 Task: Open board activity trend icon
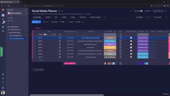(132, 11)
